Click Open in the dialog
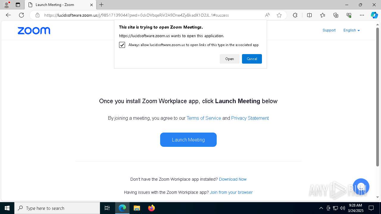This screenshot has height=214, width=381. coord(229,59)
